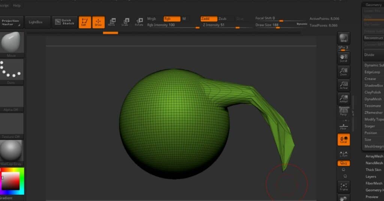
Task: Expand the DynaMesh section
Action: coord(372,99)
